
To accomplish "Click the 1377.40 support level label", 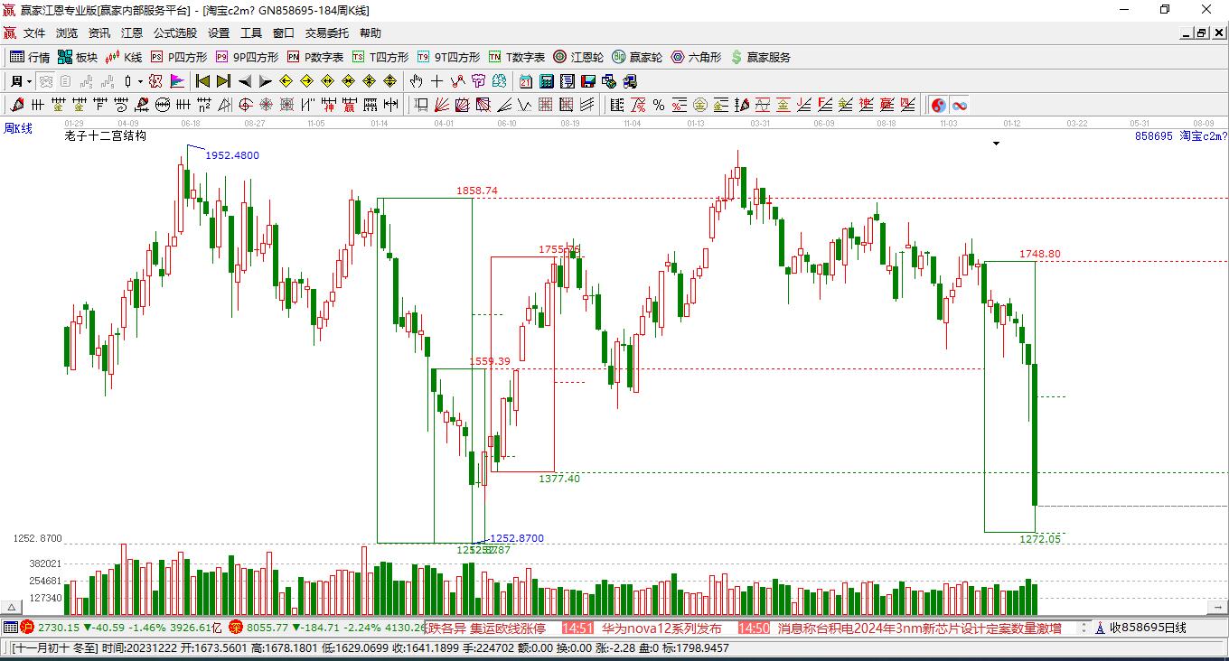I will 559,479.
